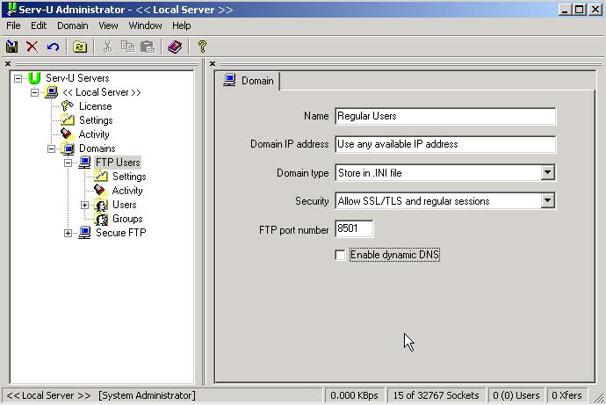Click the FTP Users Activity icon
The height and width of the screenshot is (405, 606).
100,190
